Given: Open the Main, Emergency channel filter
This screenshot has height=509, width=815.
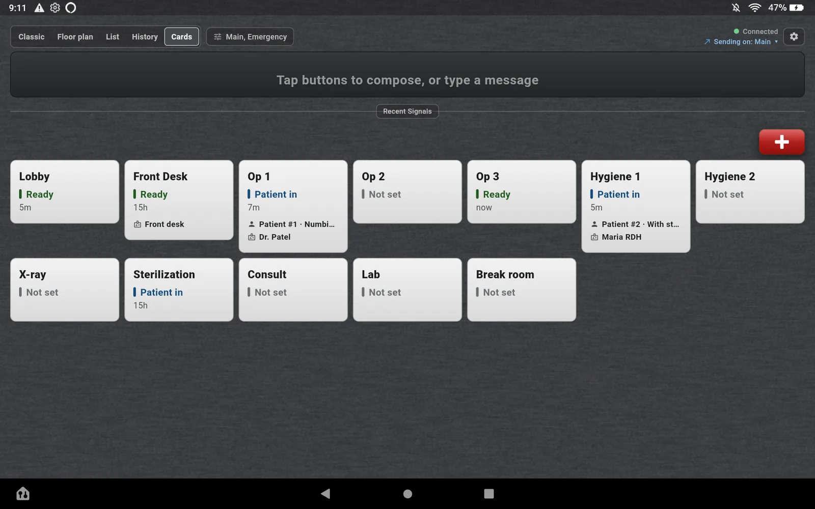Looking at the screenshot, I should (x=250, y=37).
